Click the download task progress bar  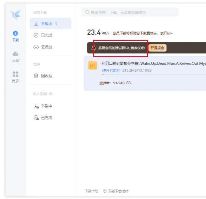tap(154, 75)
